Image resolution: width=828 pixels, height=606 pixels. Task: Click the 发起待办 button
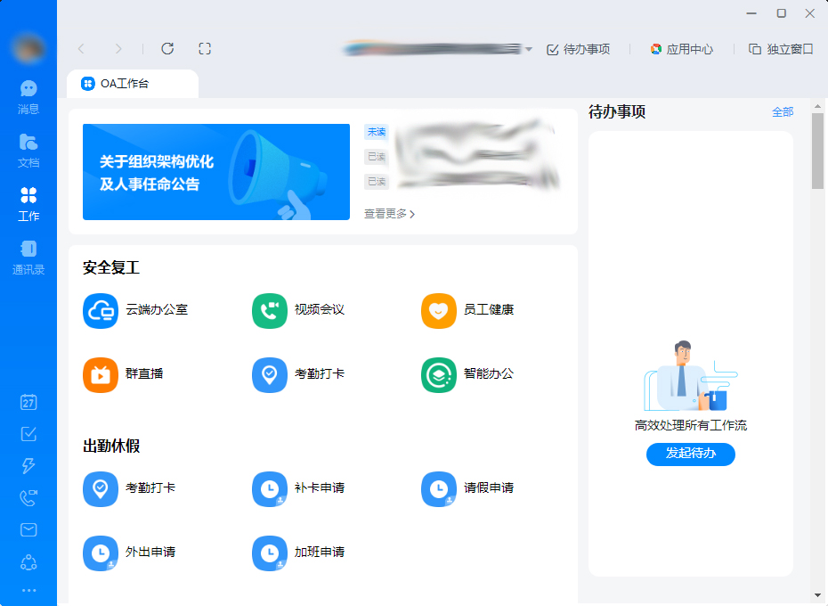[x=690, y=454]
